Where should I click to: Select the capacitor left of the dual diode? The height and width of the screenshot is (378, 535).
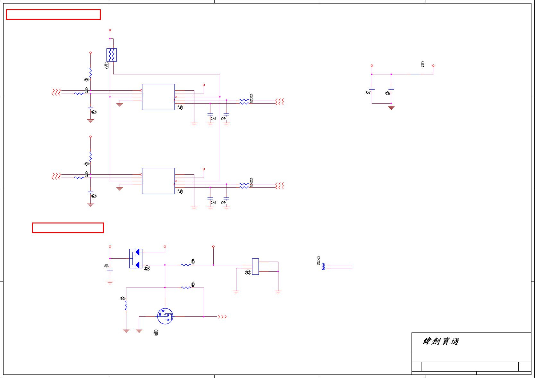pos(110,270)
